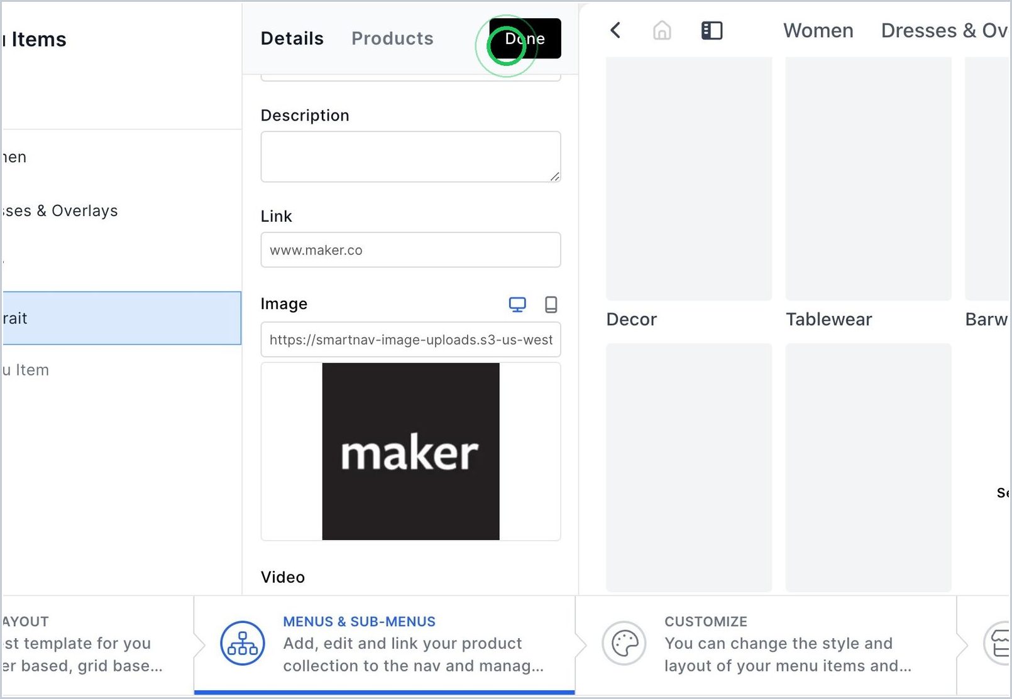Viewport: 1012px width, 699px height.
Task: Select the highlighted Portrait menu item row
Action: 122,318
